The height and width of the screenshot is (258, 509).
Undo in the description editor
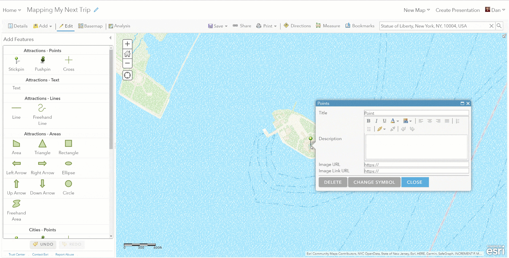403,129
